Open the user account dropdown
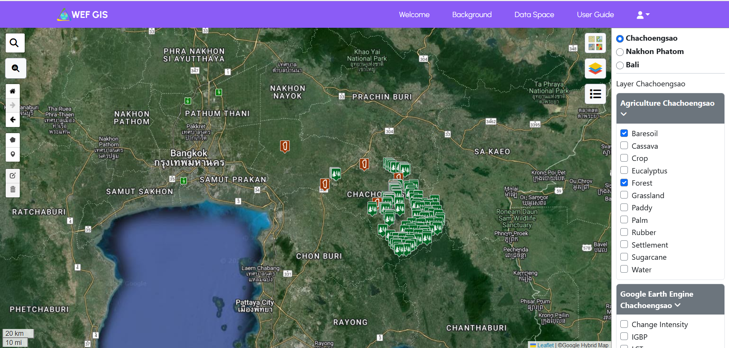 click(x=643, y=15)
